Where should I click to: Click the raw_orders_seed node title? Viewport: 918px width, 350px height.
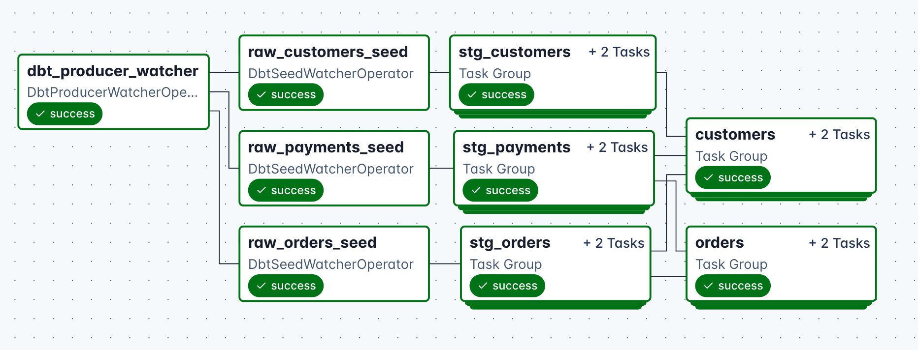[312, 243]
